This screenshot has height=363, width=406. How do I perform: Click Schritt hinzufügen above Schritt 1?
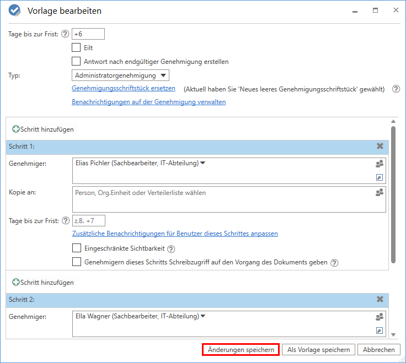[43, 129]
